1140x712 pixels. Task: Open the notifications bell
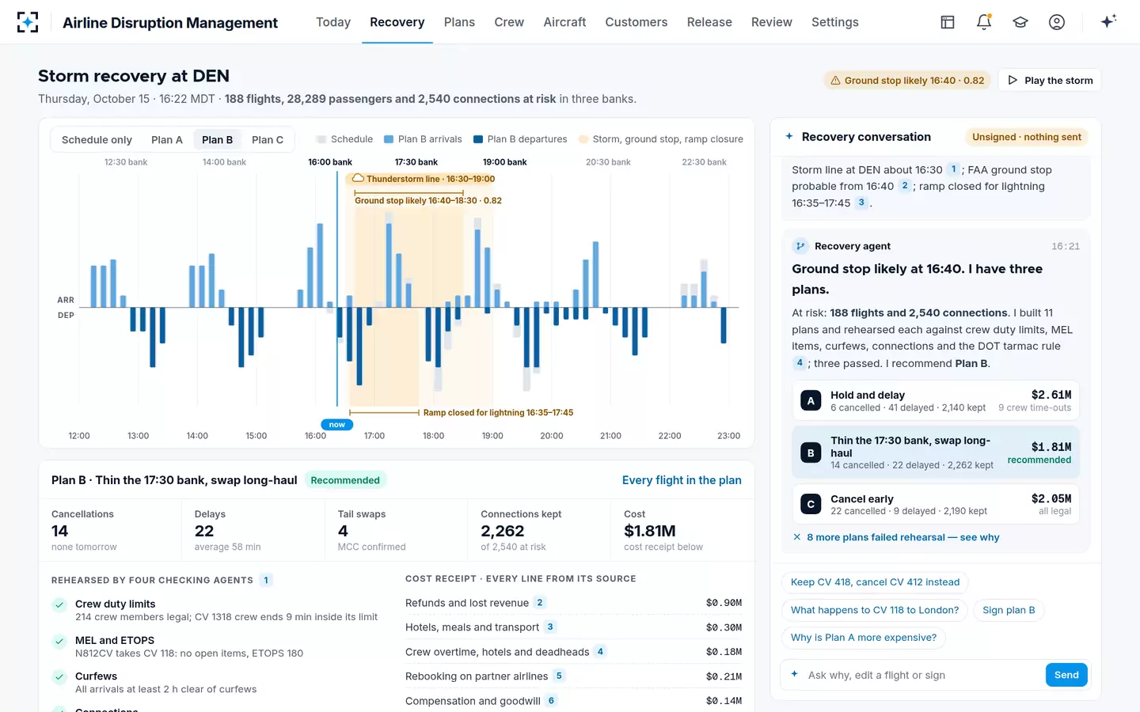[984, 22]
